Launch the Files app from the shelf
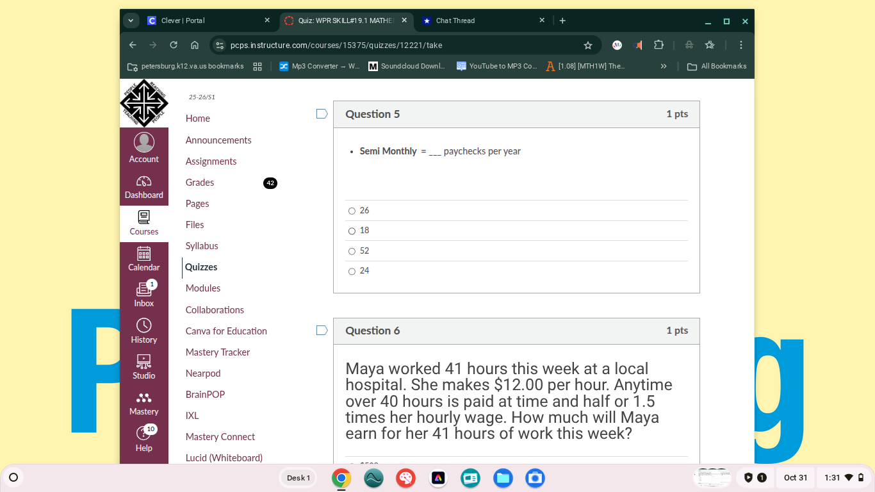875x492 pixels. click(x=503, y=478)
